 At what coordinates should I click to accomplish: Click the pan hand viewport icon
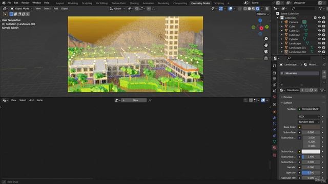tap(266, 45)
